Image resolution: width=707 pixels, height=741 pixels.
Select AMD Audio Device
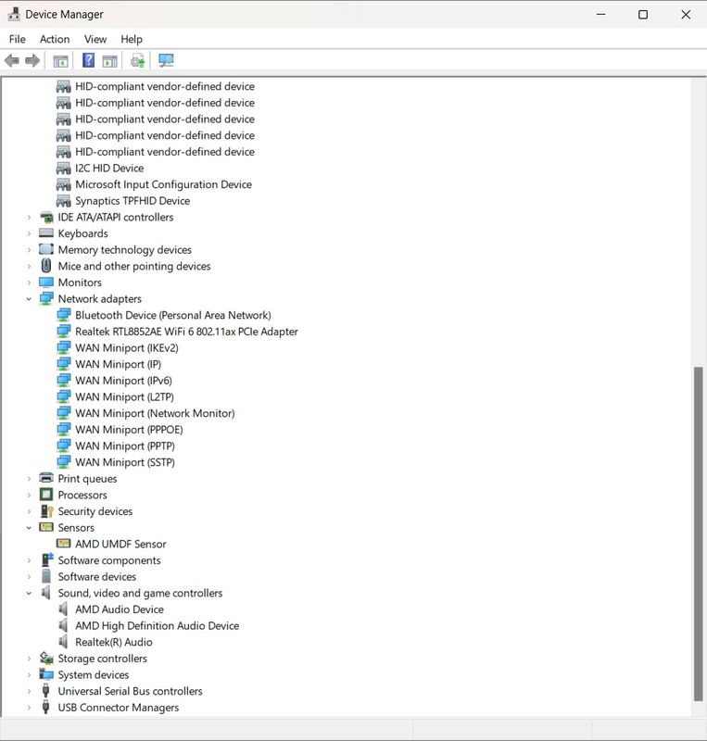click(120, 609)
